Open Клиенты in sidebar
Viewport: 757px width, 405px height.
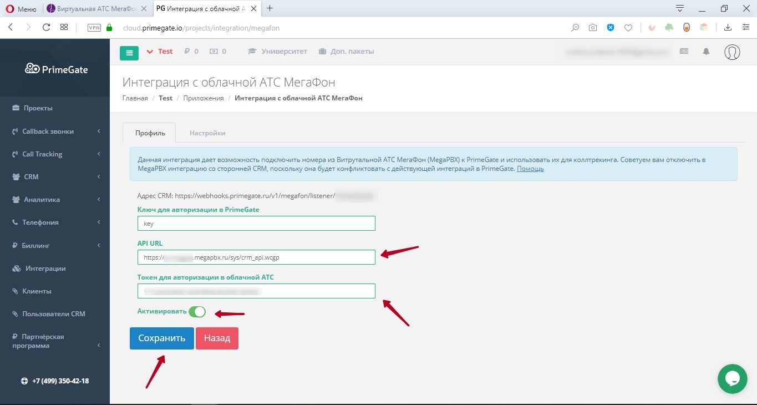[32, 291]
